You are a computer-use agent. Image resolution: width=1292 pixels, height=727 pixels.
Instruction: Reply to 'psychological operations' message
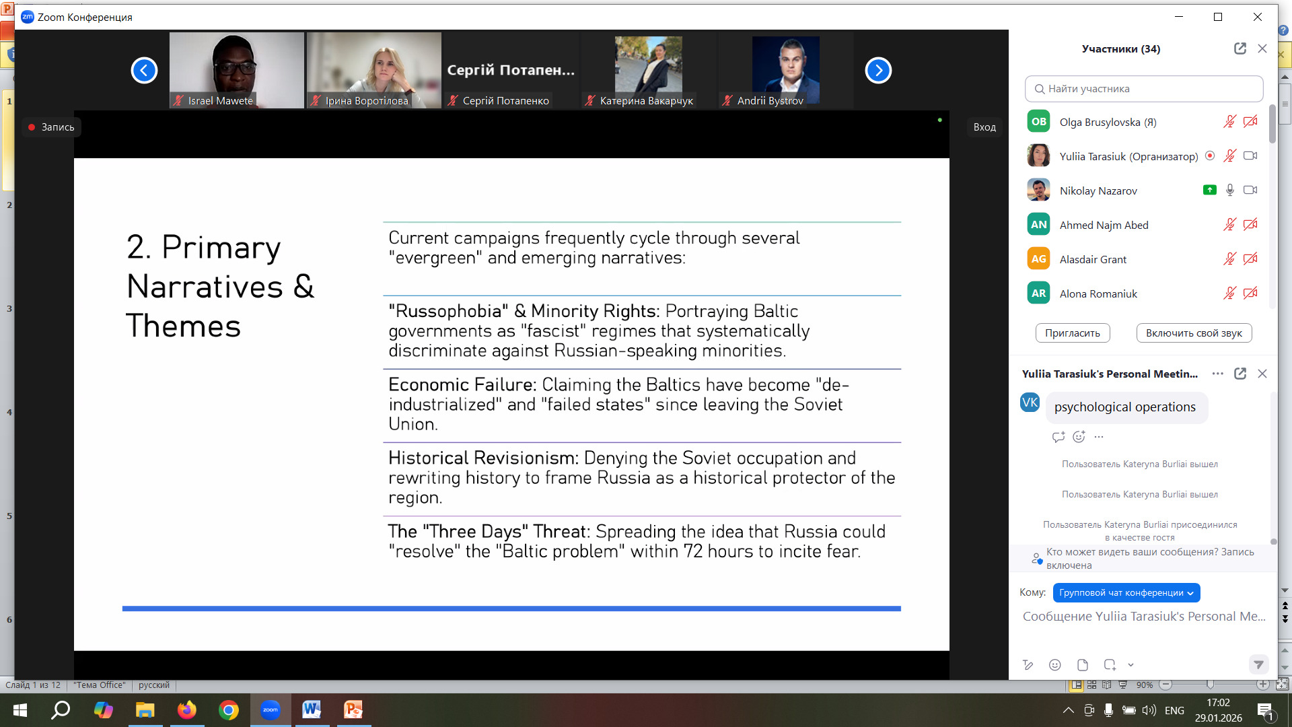[1058, 437]
